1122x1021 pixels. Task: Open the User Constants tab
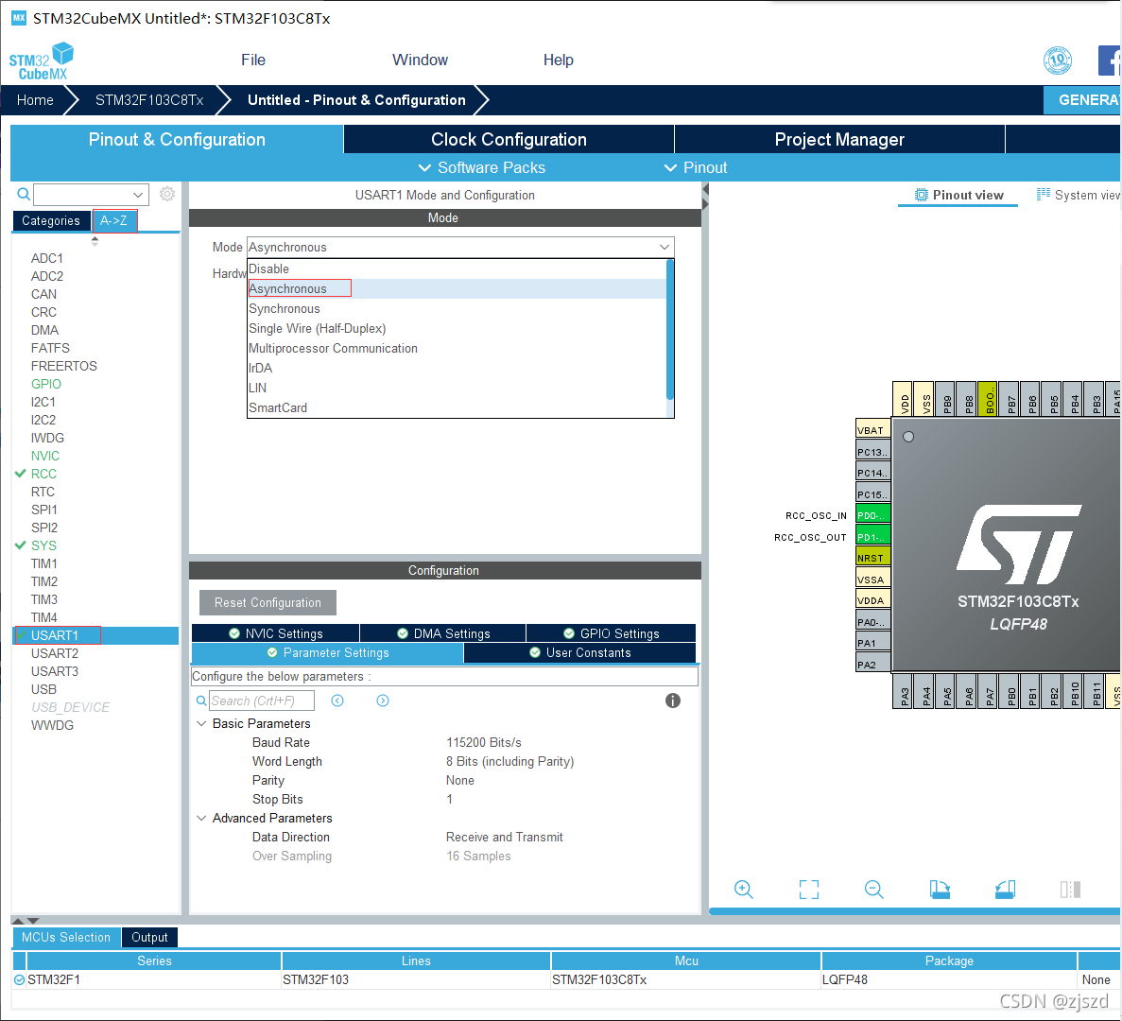579,652
